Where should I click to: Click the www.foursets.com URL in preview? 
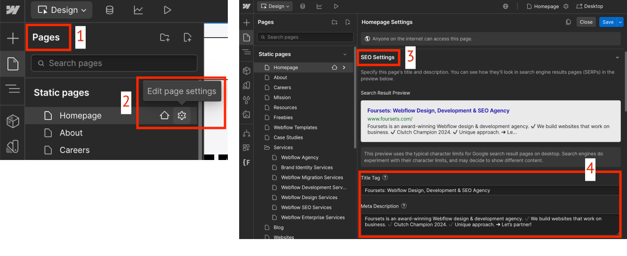point(390,119)
